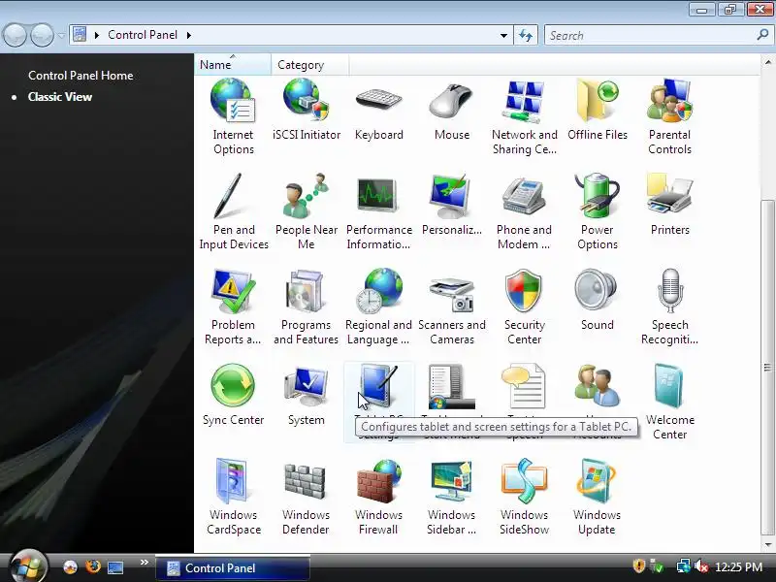Open the Windows Start orb
This screenshot has width=776, height=582.
(28, 566)
